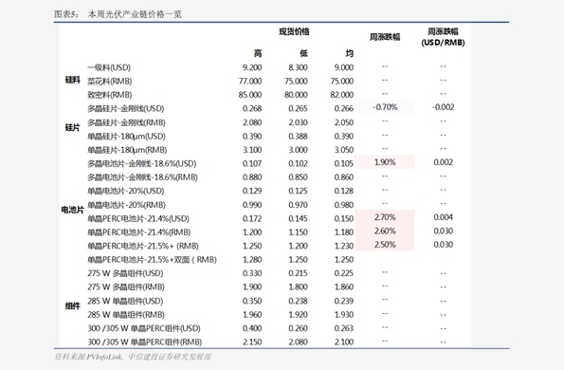Viewport: 564px width, 370px height.
Task: Click the source note 资料来源 PVInfoLink
Action: pos(133,357)
